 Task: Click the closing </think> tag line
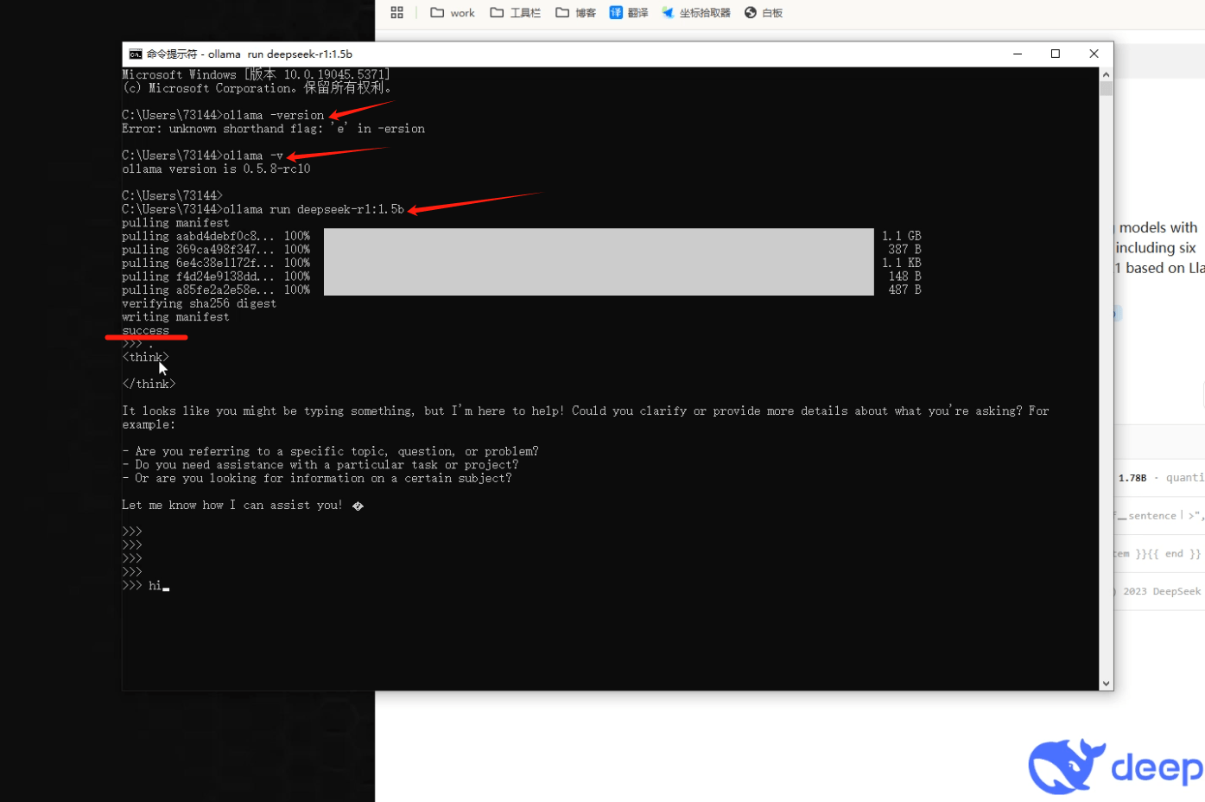pos(149,385)
